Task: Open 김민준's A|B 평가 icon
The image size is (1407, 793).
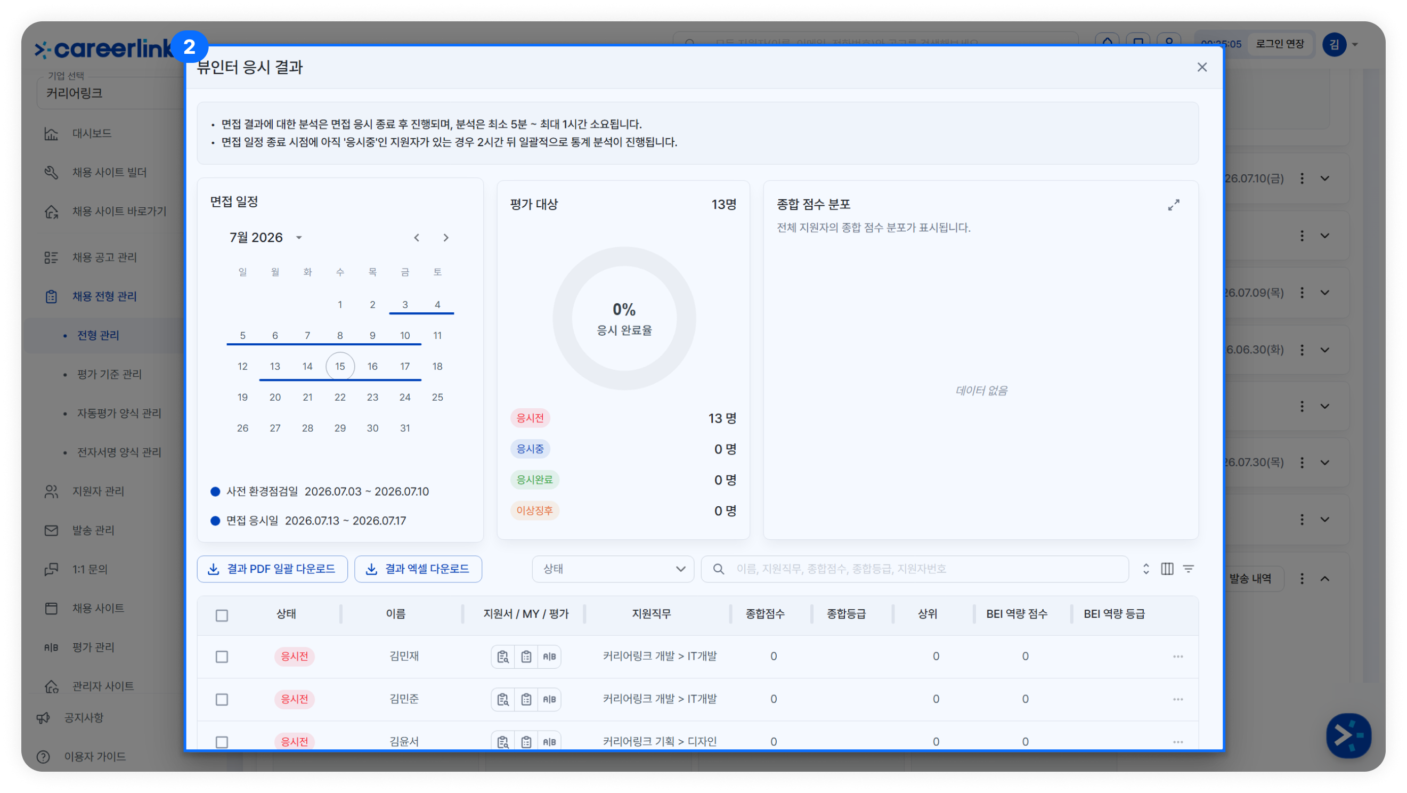Action: (549, 699)
